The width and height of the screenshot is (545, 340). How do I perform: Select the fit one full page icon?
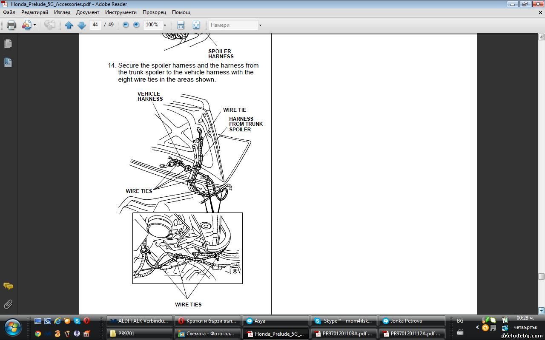click(x=196, y=25)
